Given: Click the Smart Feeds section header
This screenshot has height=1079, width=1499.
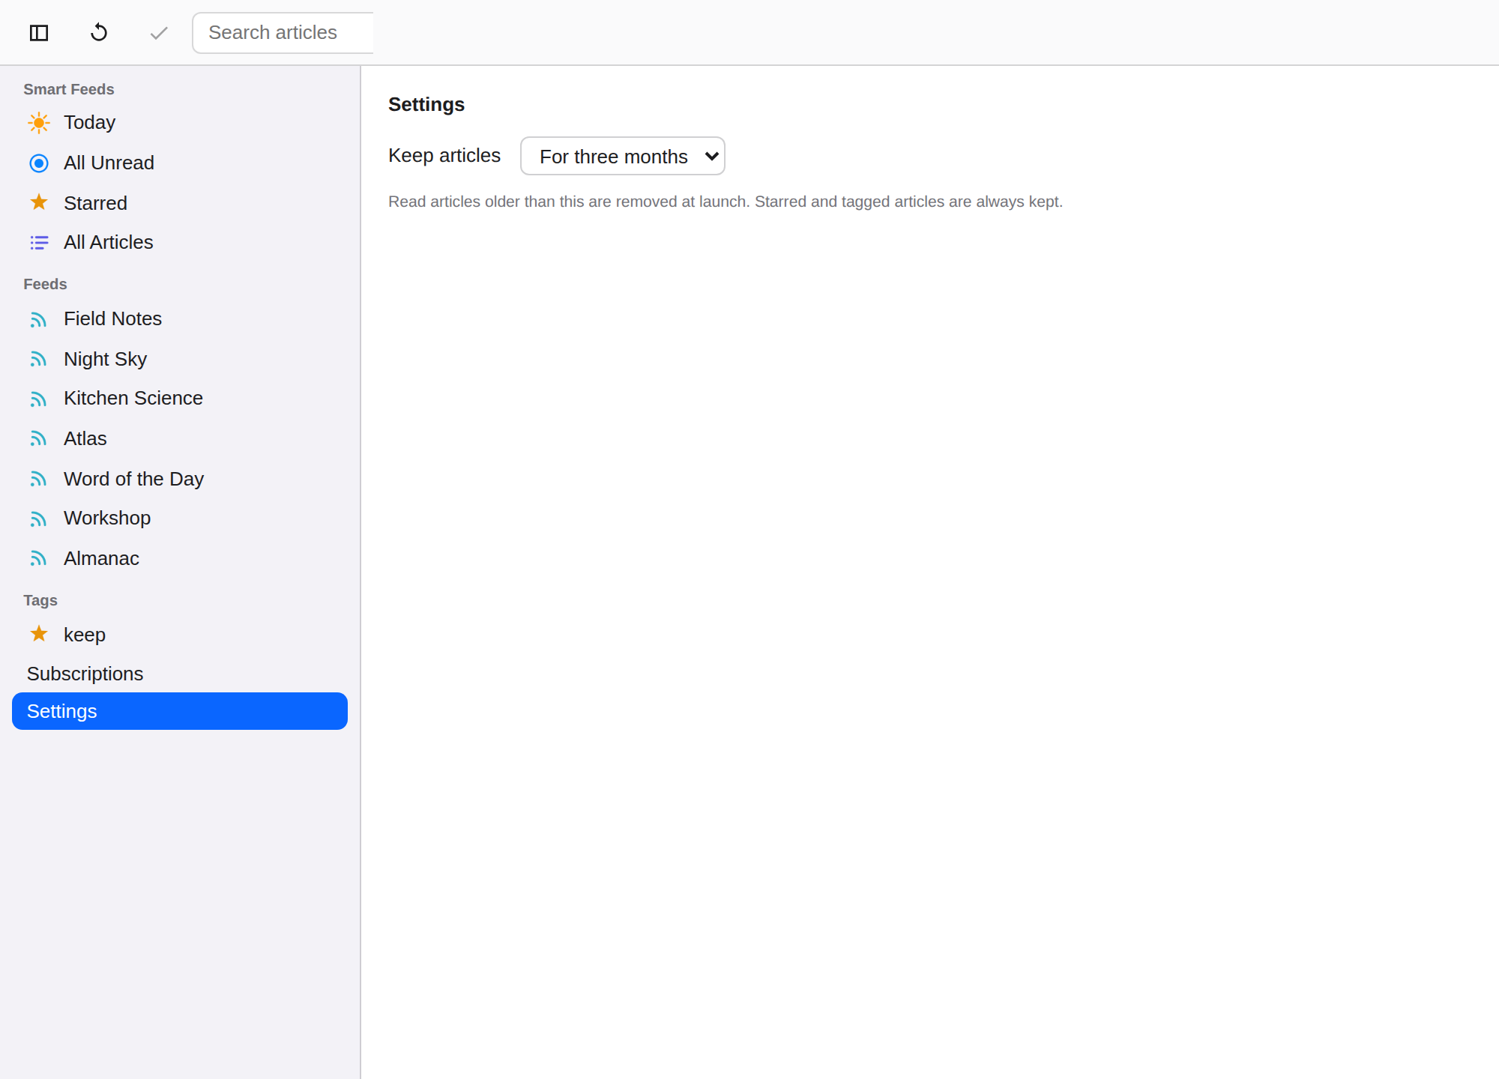Looking at the screenshot, I should [x=69, y=89].
